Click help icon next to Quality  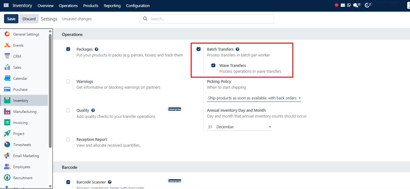point(93,110)
